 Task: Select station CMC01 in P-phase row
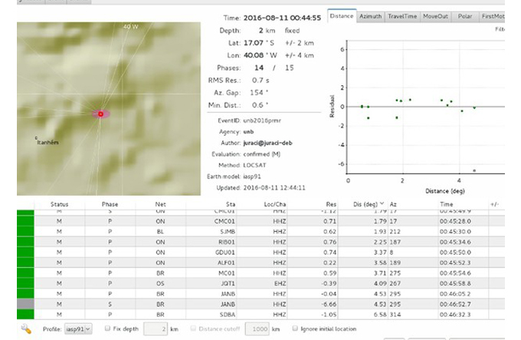224,221
